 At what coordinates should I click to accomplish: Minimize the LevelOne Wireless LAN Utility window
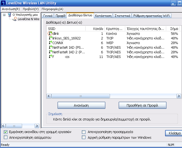[x=173, y=3]
